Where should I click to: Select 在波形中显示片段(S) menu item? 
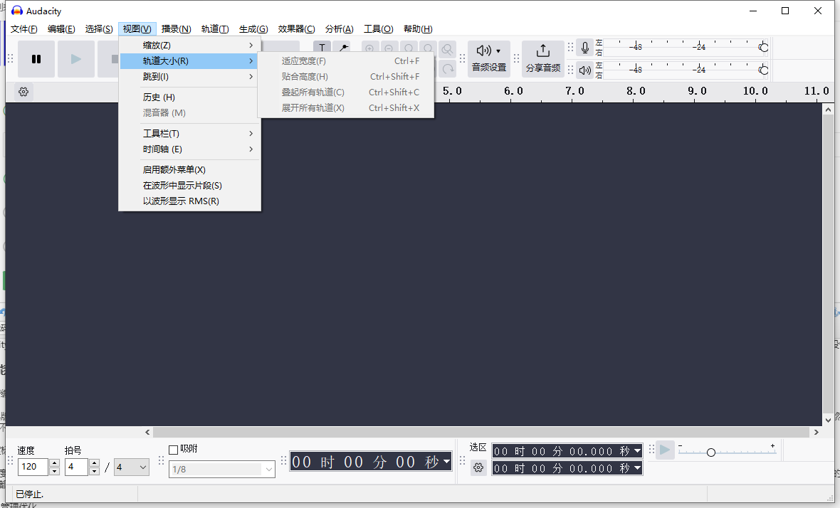190,185
